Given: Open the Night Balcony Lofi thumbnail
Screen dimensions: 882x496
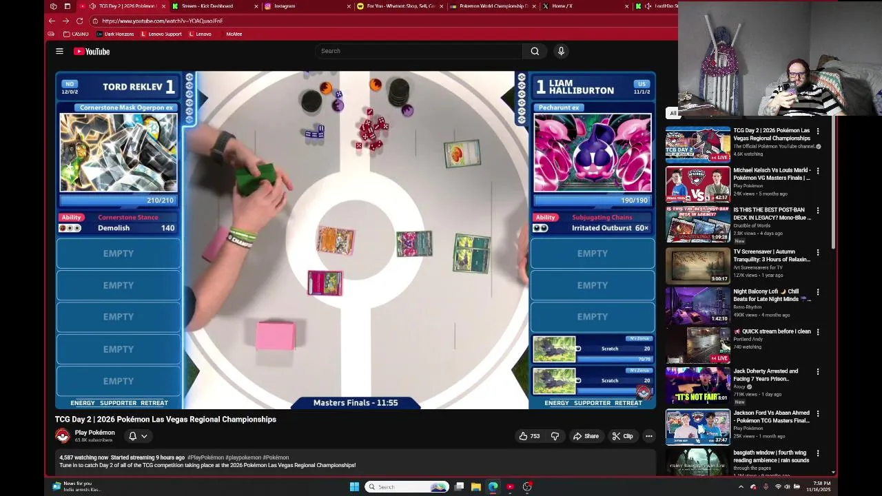Looking at the screenshot, I should tap(697, 305).
